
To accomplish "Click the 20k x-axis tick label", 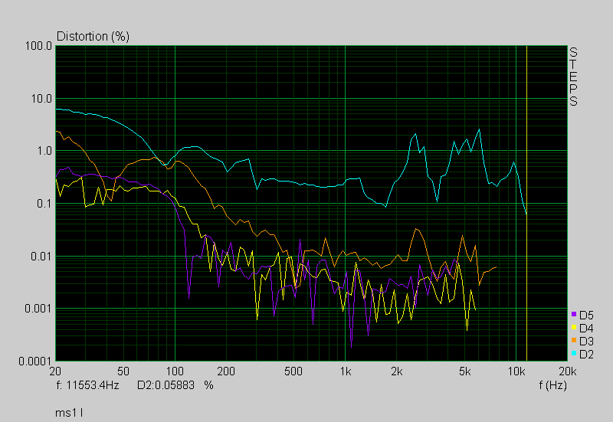I will (x=568, y=371).
